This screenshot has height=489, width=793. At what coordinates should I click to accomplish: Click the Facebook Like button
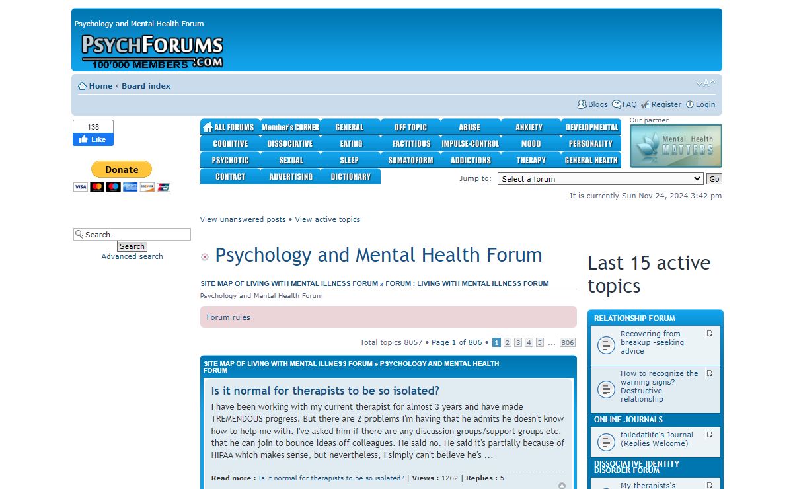click(x=93, y=139)
